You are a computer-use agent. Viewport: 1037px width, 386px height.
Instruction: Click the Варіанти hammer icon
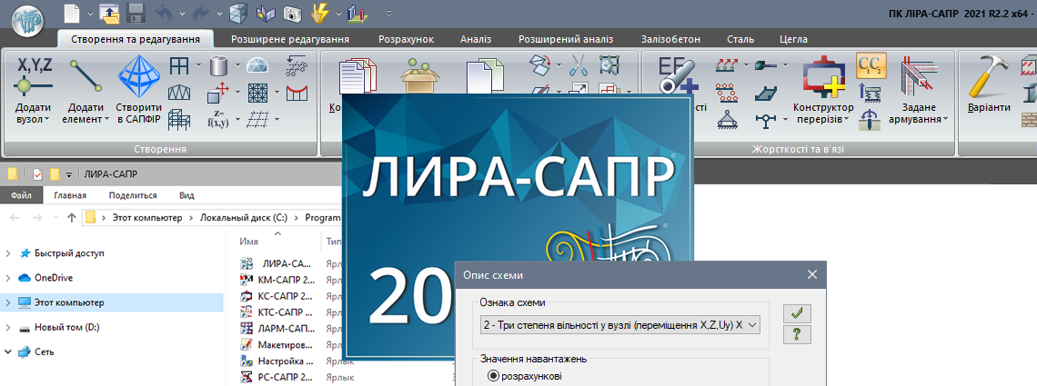(x=988, y=76)
